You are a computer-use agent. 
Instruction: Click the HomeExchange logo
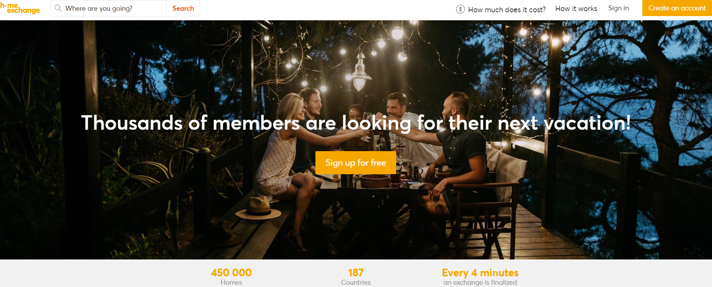coord(20,8)
